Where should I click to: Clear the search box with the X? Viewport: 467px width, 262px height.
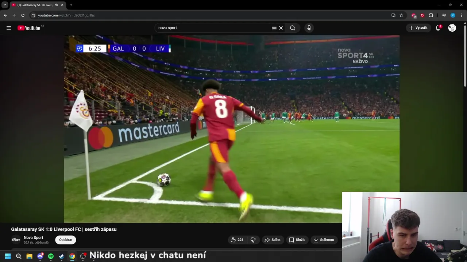point(281,28)
